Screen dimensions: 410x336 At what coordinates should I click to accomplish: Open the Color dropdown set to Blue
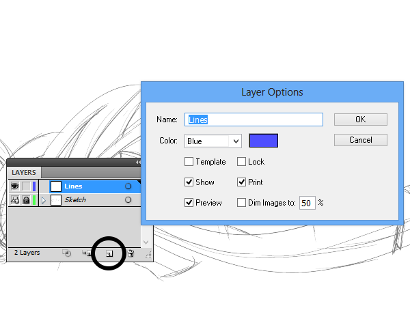[x=213, y=141]
